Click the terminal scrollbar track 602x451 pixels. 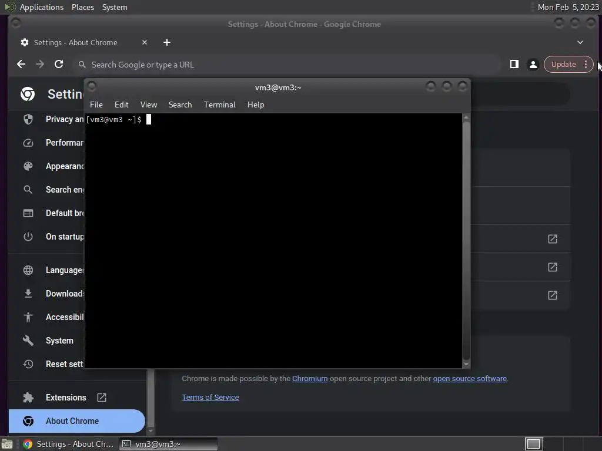coord(466,241)
